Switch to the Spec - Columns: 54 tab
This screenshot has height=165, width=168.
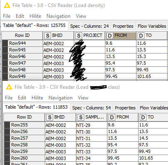tap(92, 108)
